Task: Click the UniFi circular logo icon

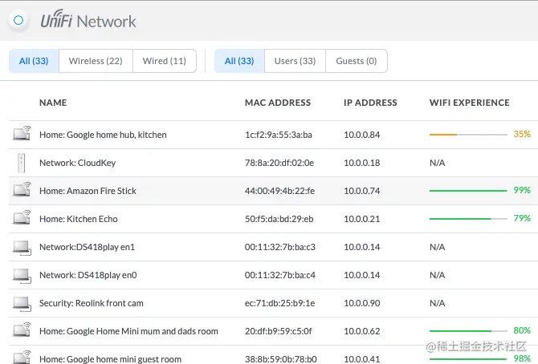Action: [x=18, y=21]
